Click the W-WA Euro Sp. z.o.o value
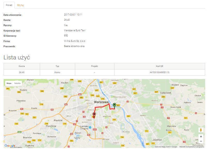Screen dimensions: 209x151 pyautogui.click(x=74, y=41)
